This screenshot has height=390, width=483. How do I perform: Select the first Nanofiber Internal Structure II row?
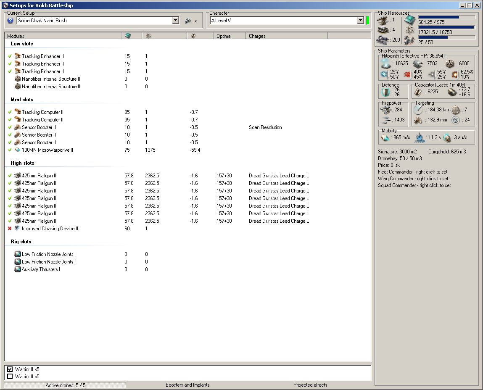pos(187,79)
